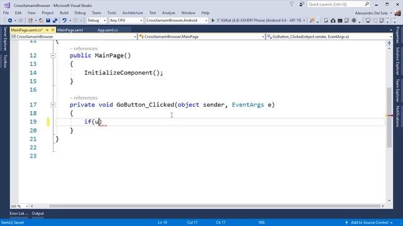Click the Add to Source Control up-arrow icon
Screen dimensions: 403x226
click(x=346, y=222)
